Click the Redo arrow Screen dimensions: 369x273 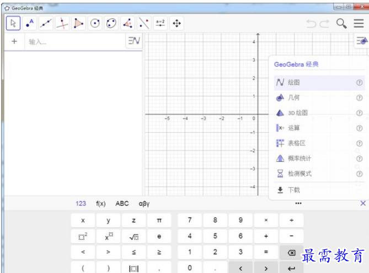324,24
